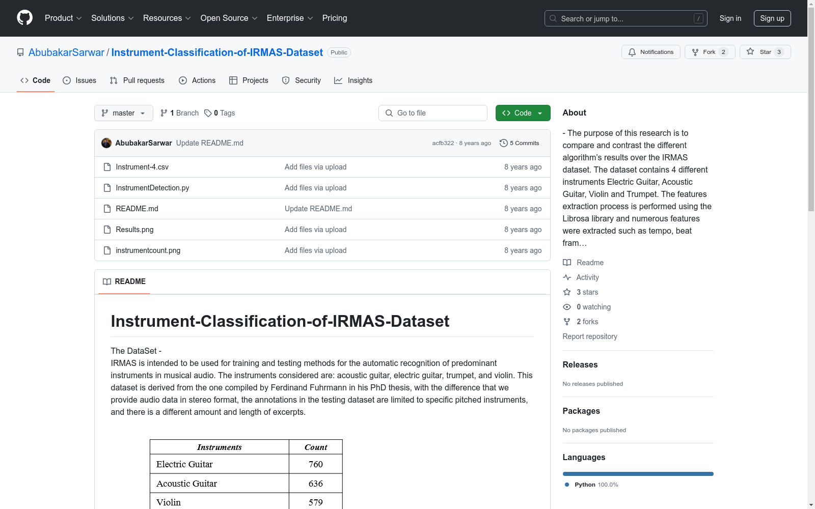Screen dimensions: 815x509
Task: Click the Instrument-4.csv file icon
Action: 107,167
